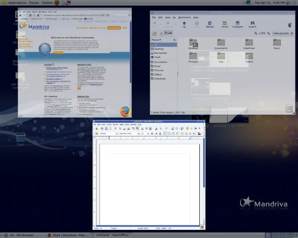This screenshot has height=238, width=298.
Task: Click the Firefox back arrow
Action: pos(20,15)
